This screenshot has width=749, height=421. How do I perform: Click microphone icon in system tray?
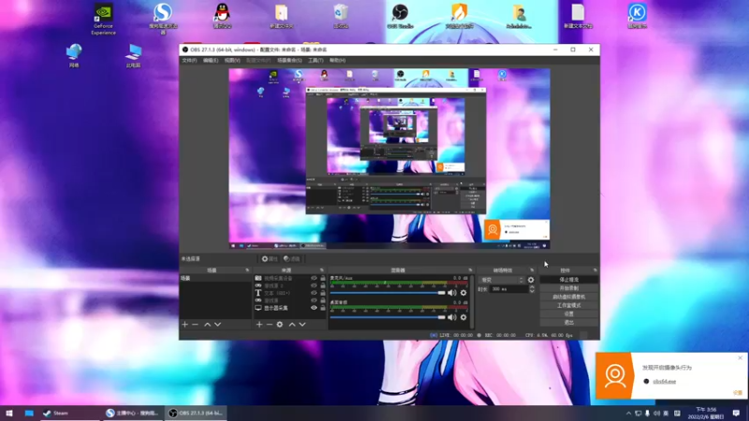point(647,414)
